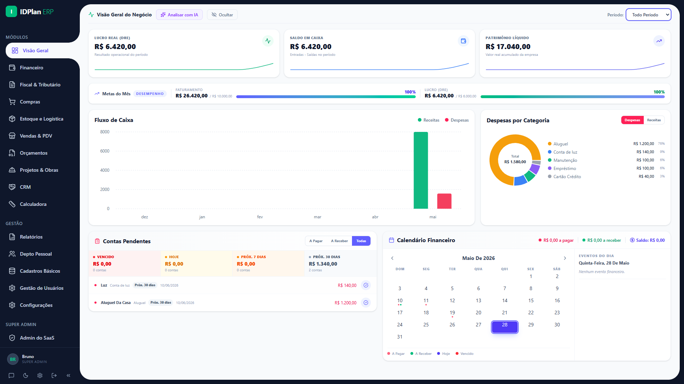684x384 pixels.
Task: Click Analisar com IA button
Action: tap(179, 15)
